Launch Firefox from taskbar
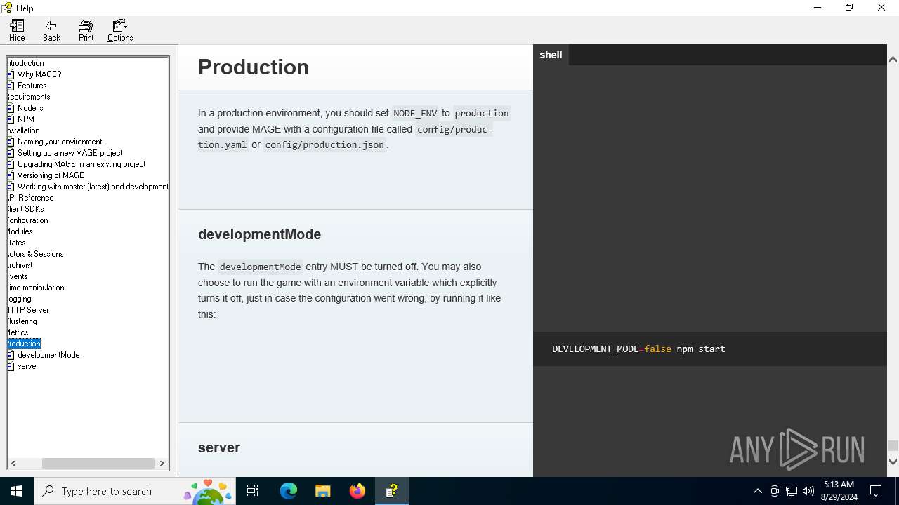The image size is (899, 505). click(x=357, y=491)
